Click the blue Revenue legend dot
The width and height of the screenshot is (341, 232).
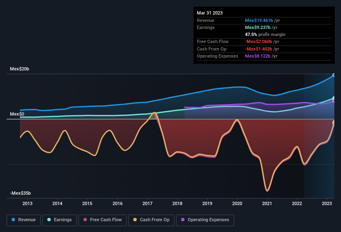[x=13, y=220]
